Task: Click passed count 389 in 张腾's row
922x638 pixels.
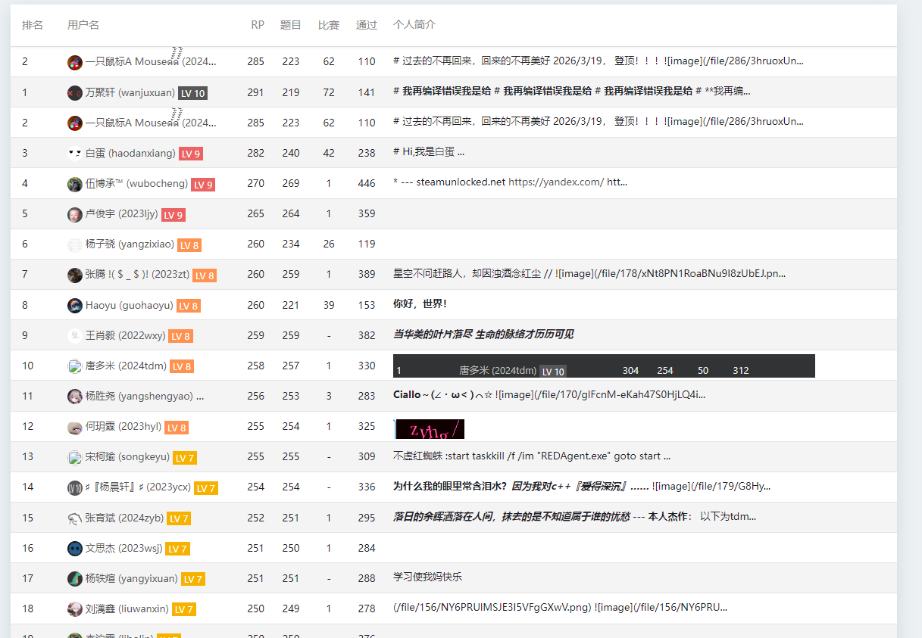Action: pyautogui.click(x=367, y=274)
